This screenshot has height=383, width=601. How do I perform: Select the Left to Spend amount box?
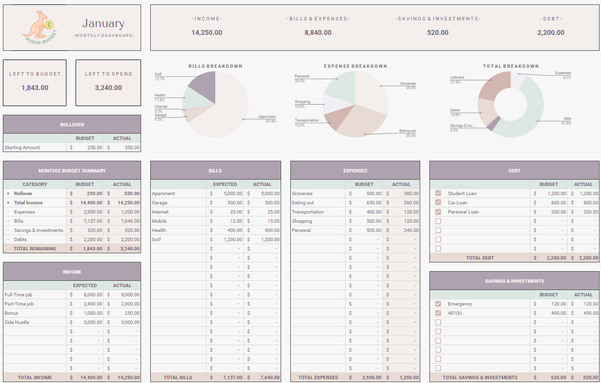(x=108, y=88)
